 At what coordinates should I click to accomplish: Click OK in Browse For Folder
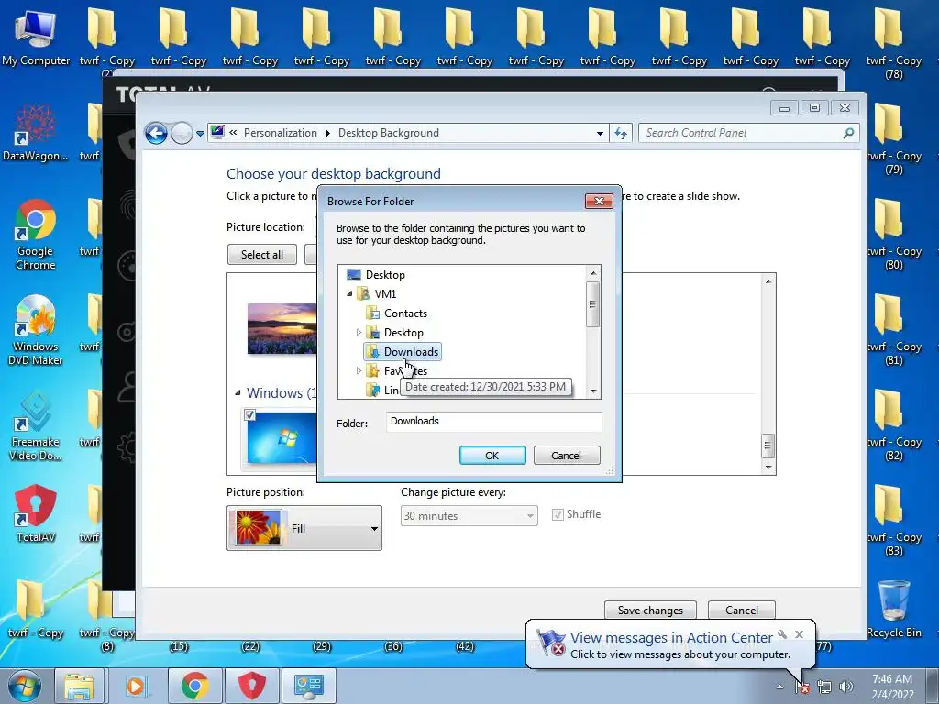click(x=492, y=455)
